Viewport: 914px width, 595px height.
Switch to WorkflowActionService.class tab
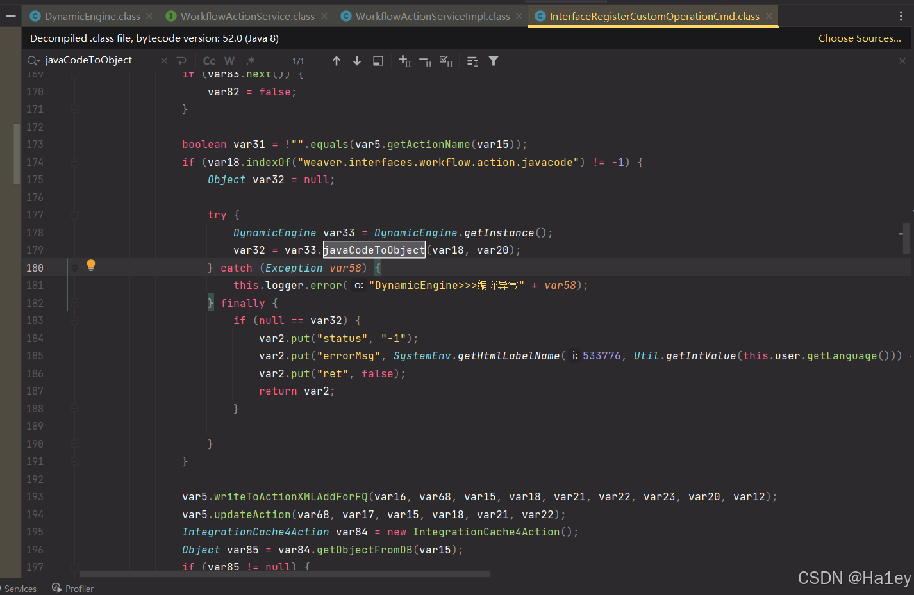247,16
